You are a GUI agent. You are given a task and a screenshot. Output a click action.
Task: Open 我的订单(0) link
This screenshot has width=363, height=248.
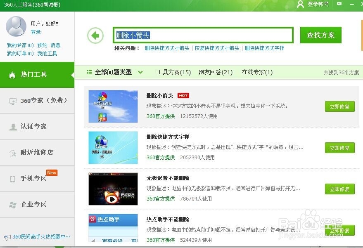[x=20, y=54]
